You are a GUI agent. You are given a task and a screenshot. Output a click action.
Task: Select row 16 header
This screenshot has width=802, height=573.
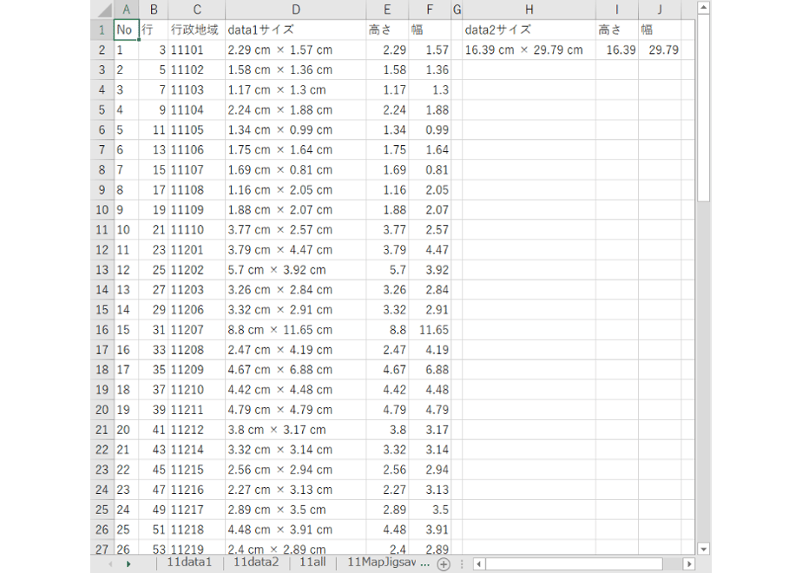click(102, 330)
